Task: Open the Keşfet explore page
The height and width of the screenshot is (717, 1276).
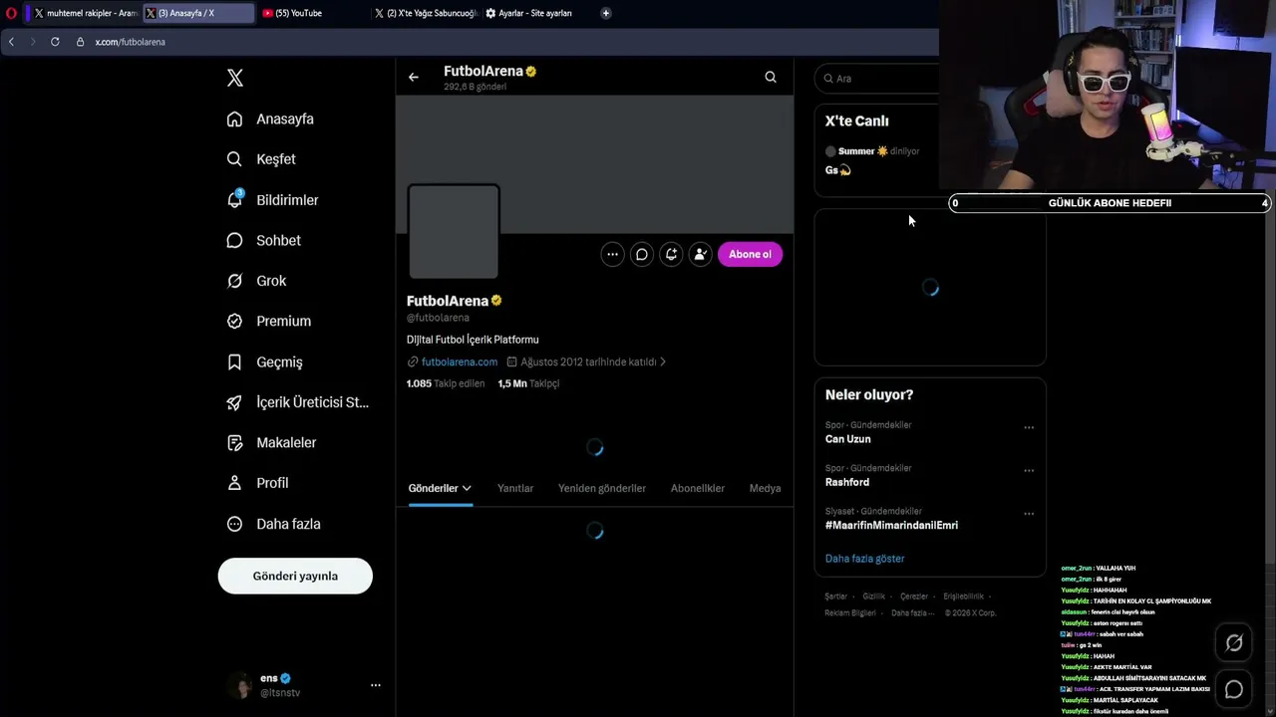Action: (261, 159)
